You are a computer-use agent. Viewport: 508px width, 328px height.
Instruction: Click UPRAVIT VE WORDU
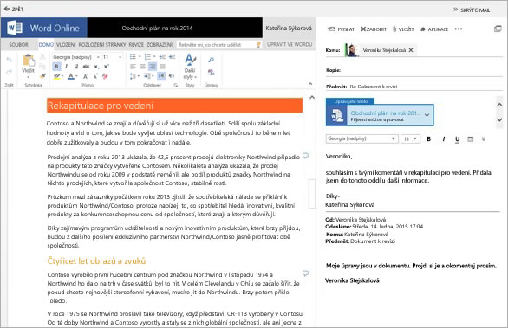pos(290,44)
